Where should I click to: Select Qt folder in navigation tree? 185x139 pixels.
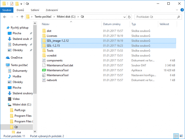pyautogui.click(x=16, y=127)
